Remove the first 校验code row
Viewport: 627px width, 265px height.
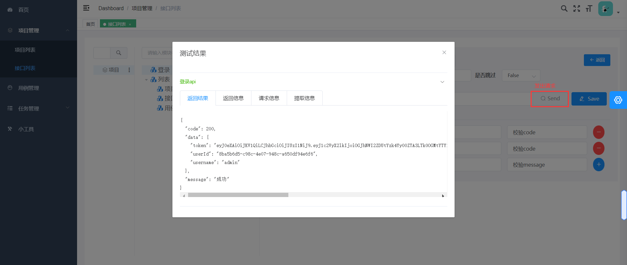[x=599, y=132]
